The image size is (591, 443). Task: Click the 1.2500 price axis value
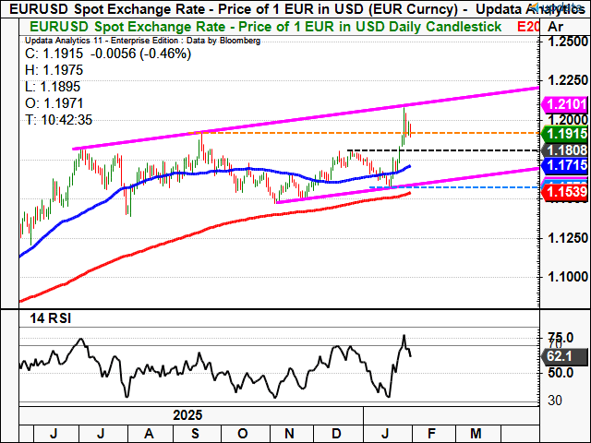[564, 42]
